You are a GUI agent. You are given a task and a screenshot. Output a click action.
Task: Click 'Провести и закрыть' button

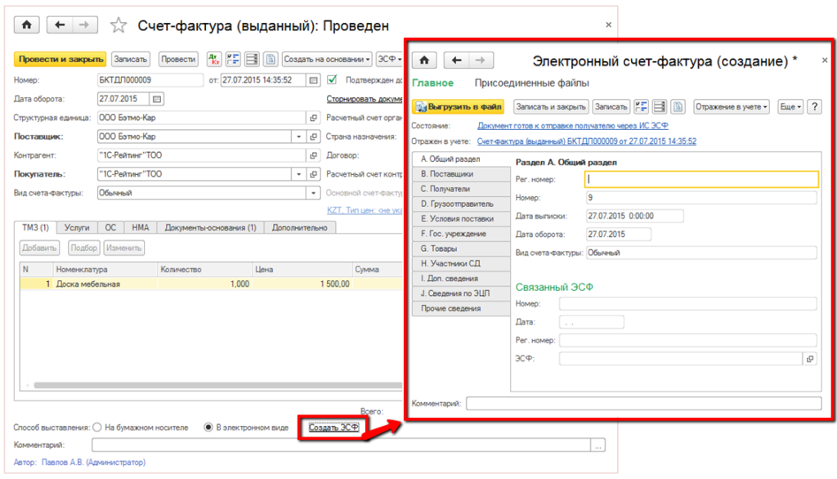pyautogui.click(x=60, y=60)
